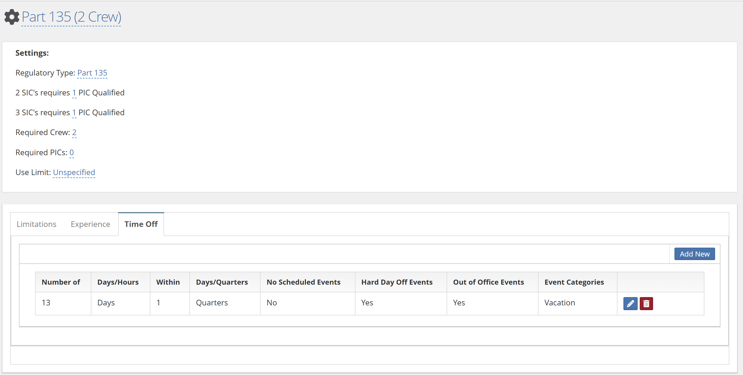Viewport: 743px width, 375px height.
Task: Edit the Part 135 (2 Crew) title
Action: [x=71, y=17]
